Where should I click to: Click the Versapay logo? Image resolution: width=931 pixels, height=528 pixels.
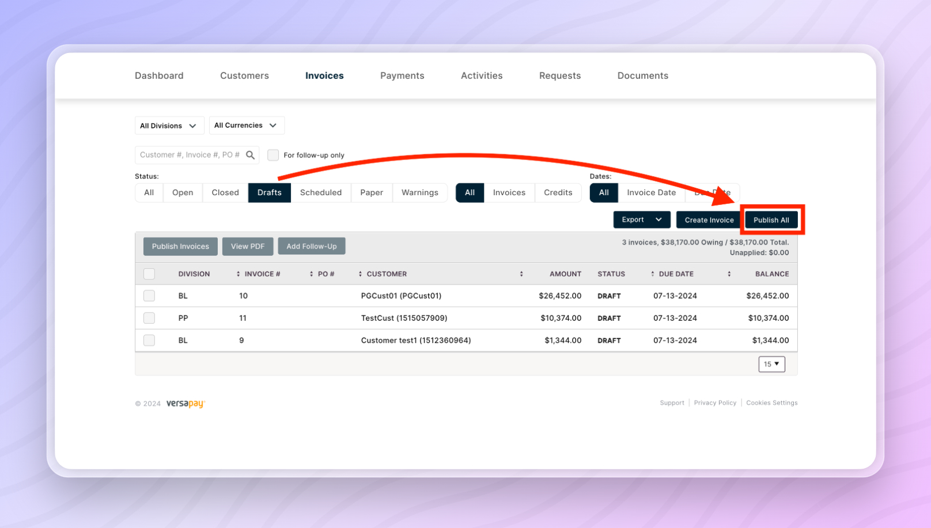186,404
